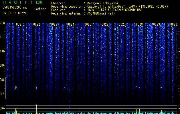Click time marker 0024
This screenshot has height=114, width=180.
(71, 25)
